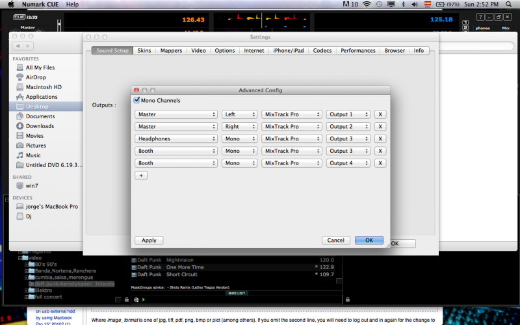The height and width of the screenshot is (325, 520).
Task: Open the Output 4 dropdown
Action: [x=348, y=163]
